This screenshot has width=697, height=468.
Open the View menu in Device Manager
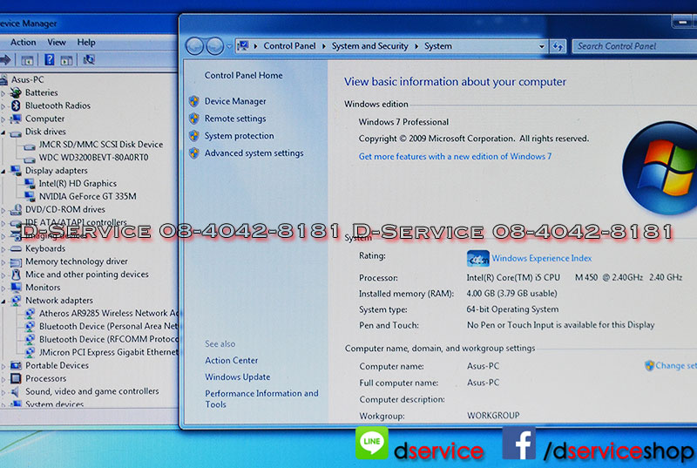tap(57, 42)
